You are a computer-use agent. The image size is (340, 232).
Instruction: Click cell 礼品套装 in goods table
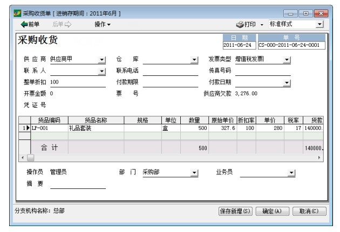tap(96, 128)
